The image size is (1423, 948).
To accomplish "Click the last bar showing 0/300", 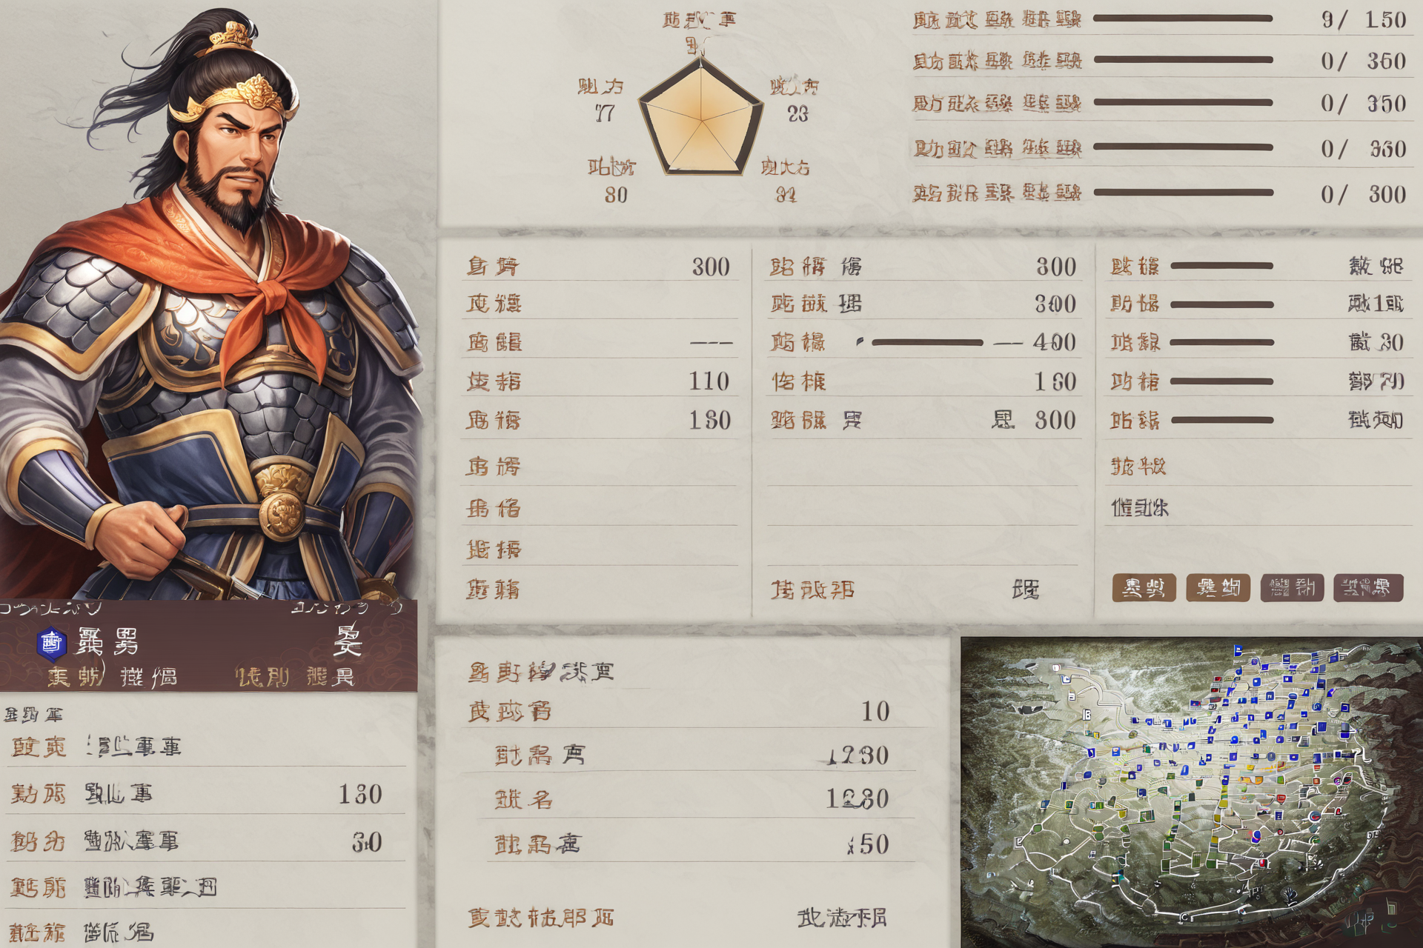I will 1184,193.
